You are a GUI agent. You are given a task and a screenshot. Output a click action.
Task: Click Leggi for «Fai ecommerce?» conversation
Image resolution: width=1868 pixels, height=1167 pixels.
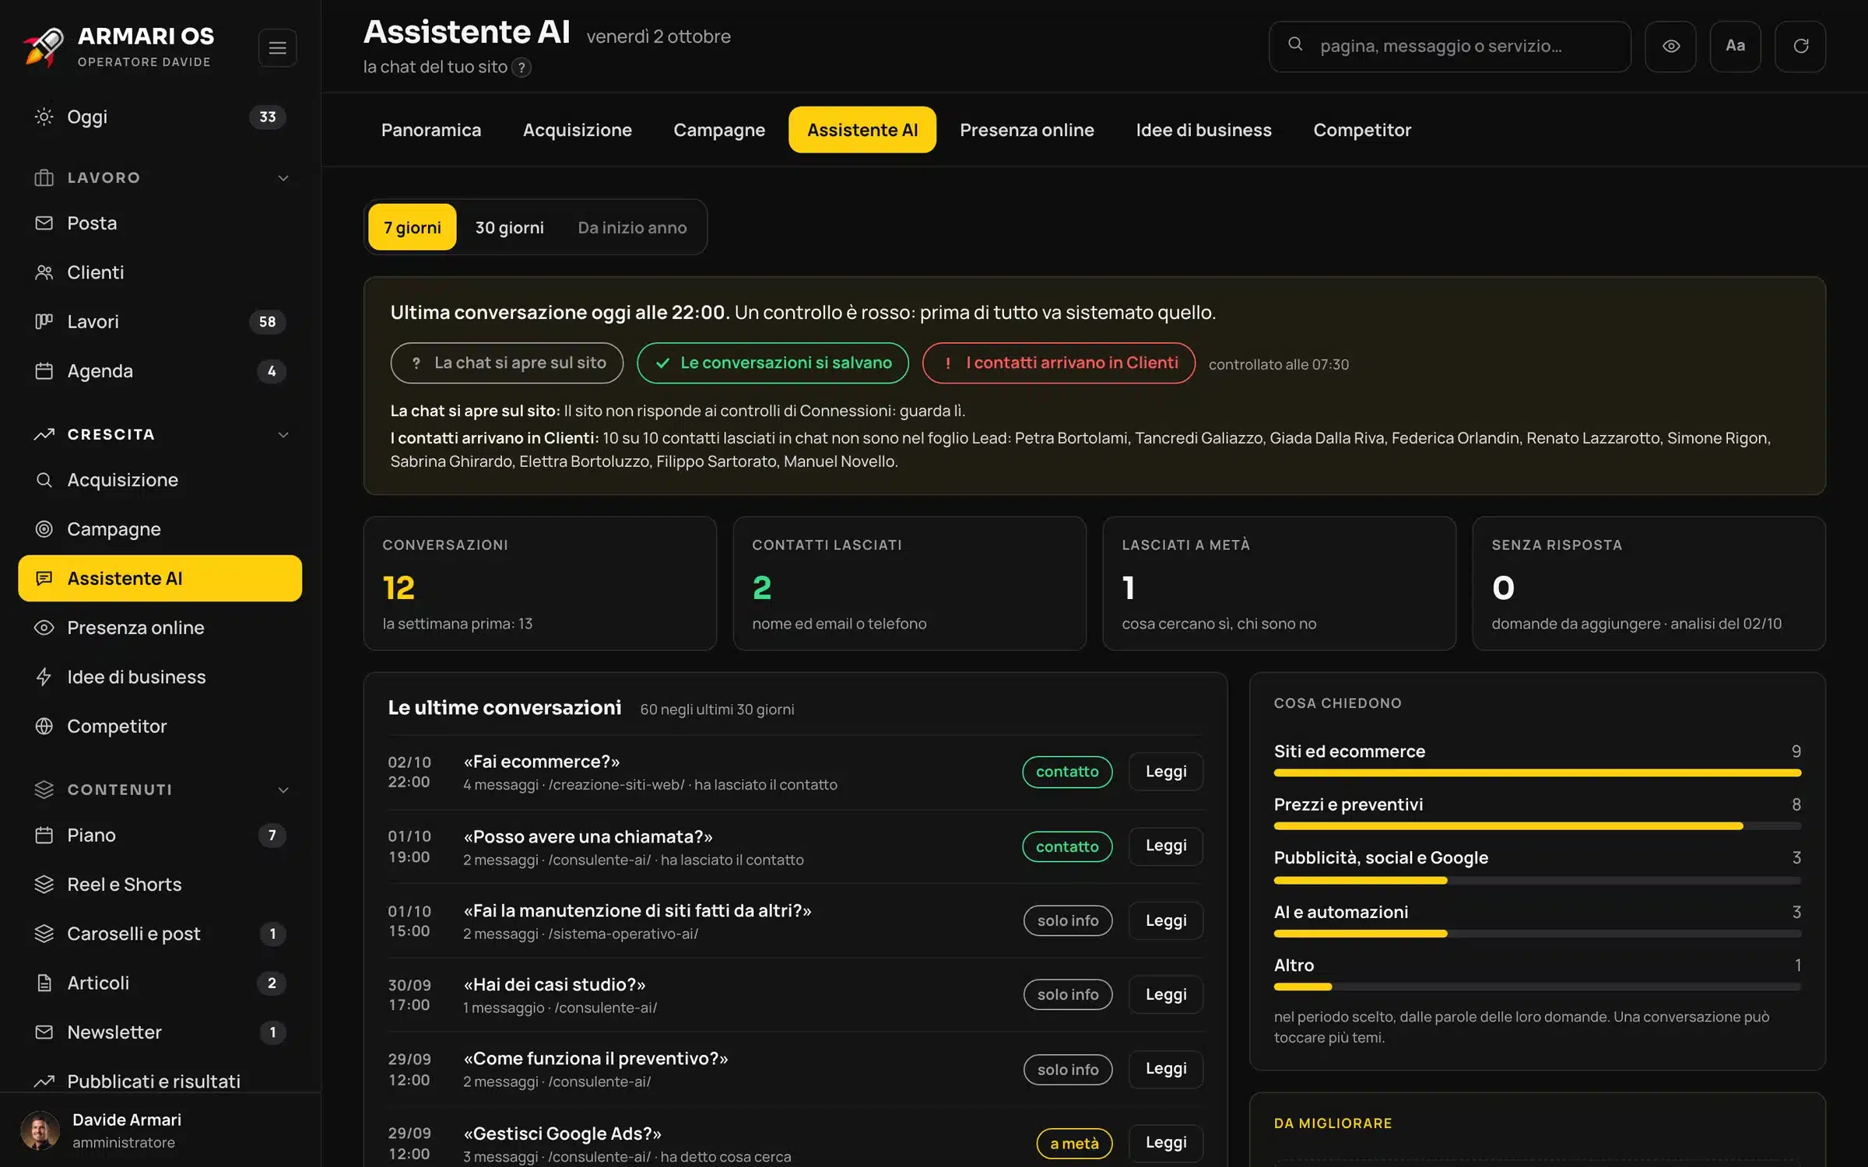pyautogui.click(x=1166, y=772)
